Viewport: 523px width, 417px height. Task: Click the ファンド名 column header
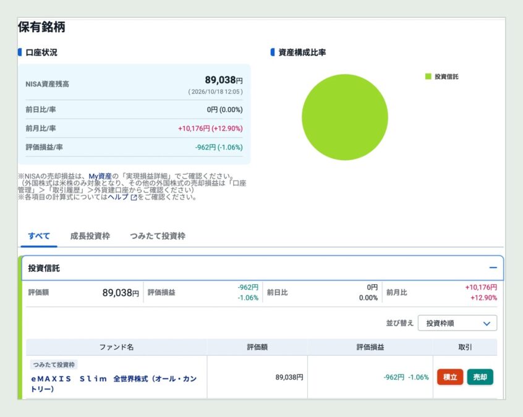point(116,347)
